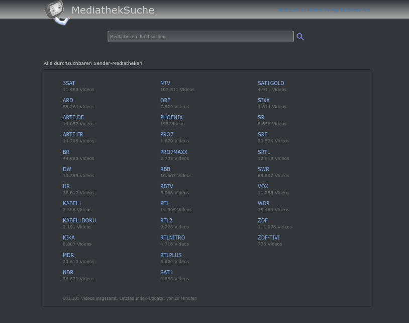Browse the BR channel
The height and width of the screenshot is (323, 409).
point(66,152)
